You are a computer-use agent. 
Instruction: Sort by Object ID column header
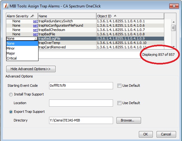(130, 16)
